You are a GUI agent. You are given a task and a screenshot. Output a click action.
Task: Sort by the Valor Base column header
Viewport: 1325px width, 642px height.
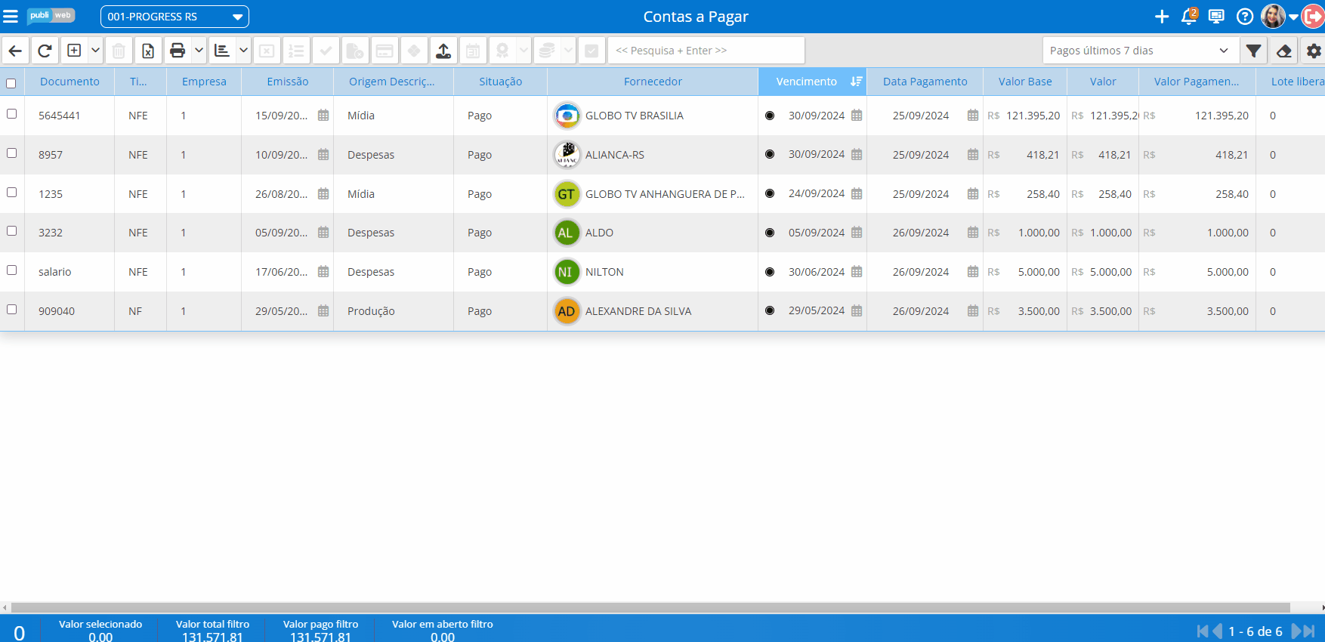tap(1025, 82)
